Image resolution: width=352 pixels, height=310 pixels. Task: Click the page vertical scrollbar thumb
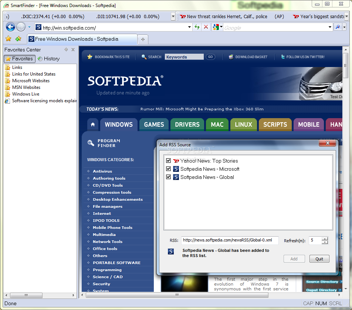pyautogui.click(x=346, y=66)
